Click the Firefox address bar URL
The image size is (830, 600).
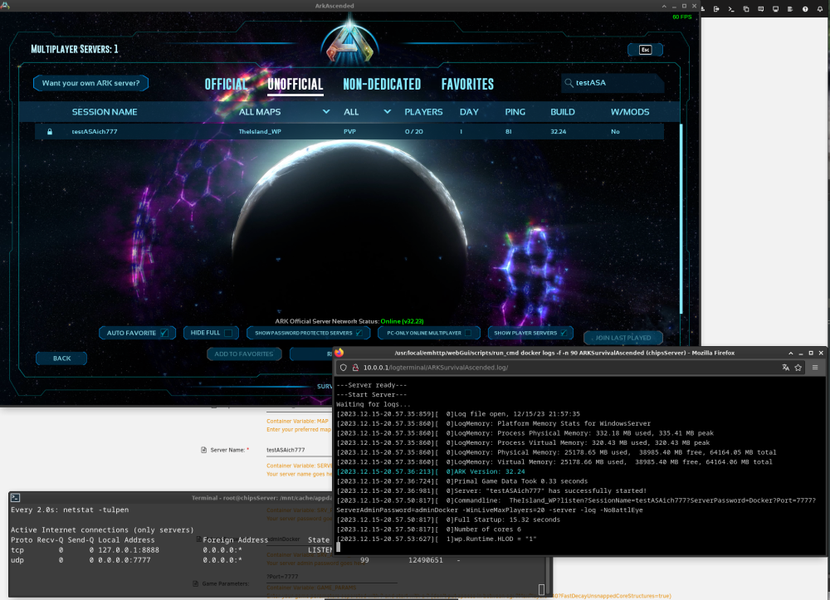coord(436,368)
